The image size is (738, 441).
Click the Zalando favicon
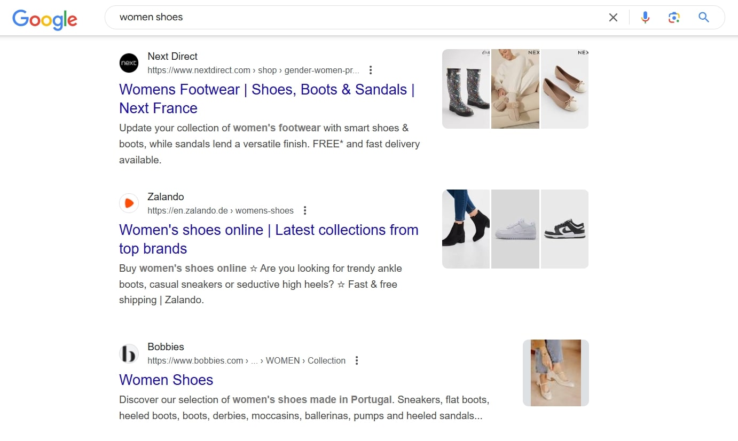(129, 203)
